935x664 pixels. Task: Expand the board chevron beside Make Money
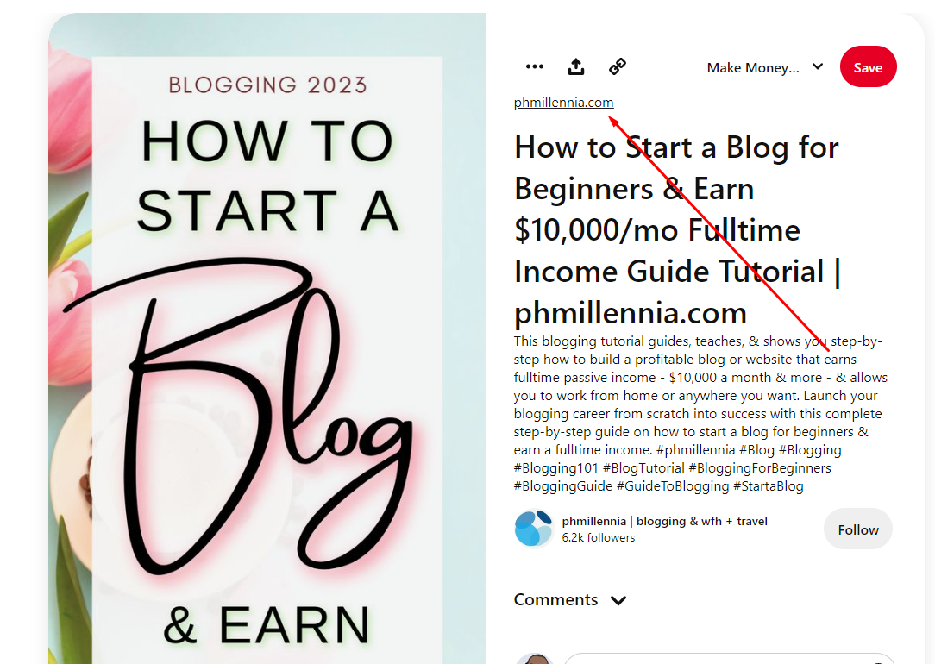pyautogui.click(x=818, y=66)
